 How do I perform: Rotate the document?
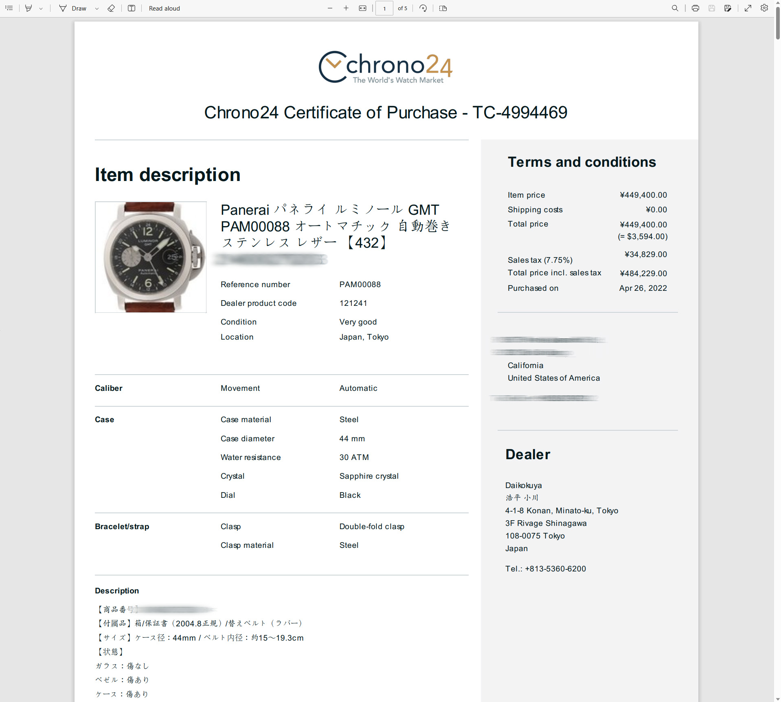pyautogui.click(x=423, y=8)
